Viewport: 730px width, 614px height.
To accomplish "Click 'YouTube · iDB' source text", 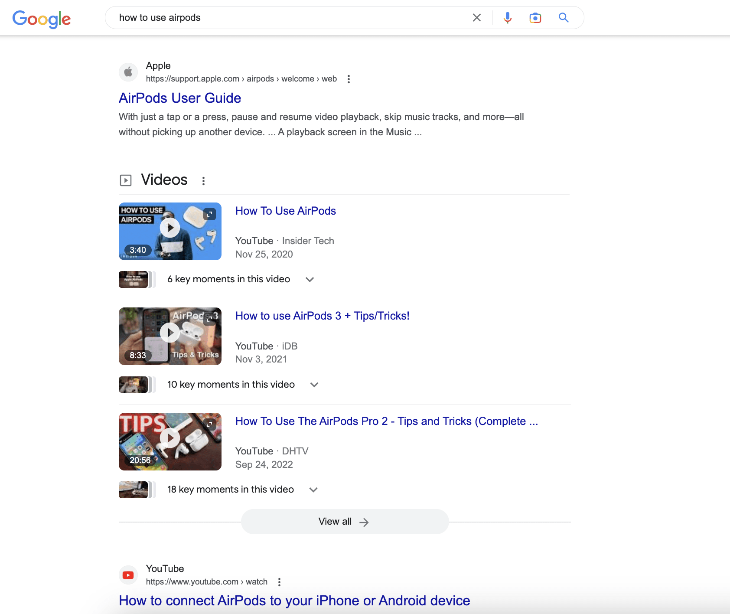I will click(x=267, y=346).
